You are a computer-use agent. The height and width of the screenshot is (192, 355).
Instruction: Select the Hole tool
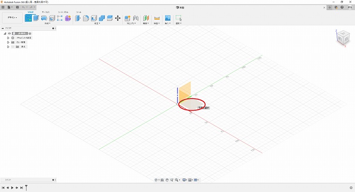[x=52, y=18]
